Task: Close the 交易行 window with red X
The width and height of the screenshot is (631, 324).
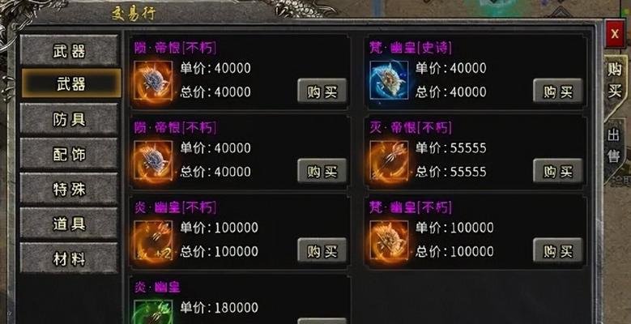Action: point(615,34)
